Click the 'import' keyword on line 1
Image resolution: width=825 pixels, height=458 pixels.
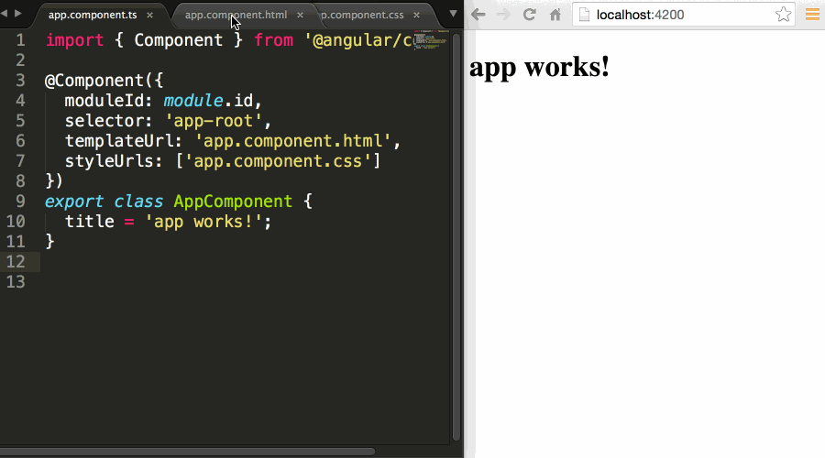click(x=74, y=40)
